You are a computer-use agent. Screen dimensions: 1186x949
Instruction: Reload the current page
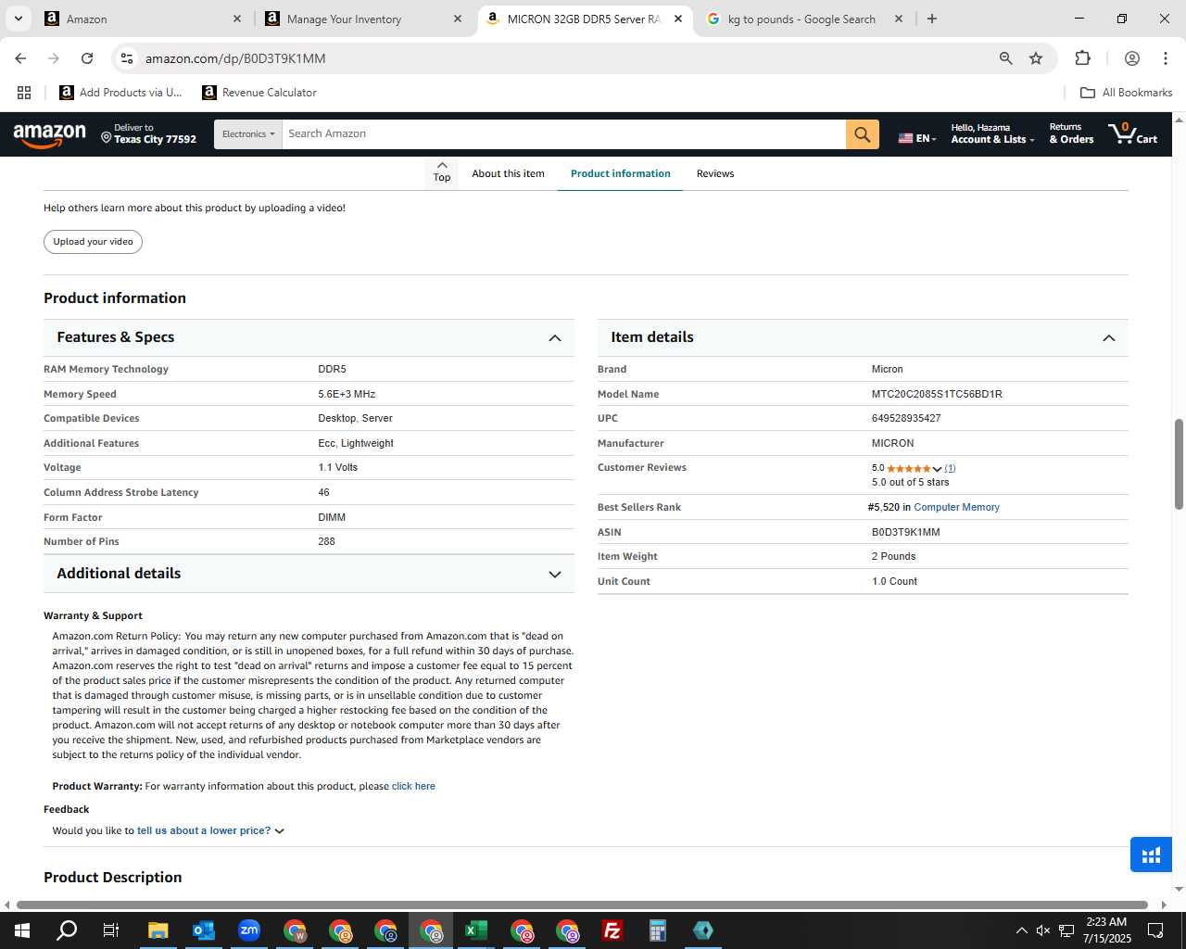[87, 58]
